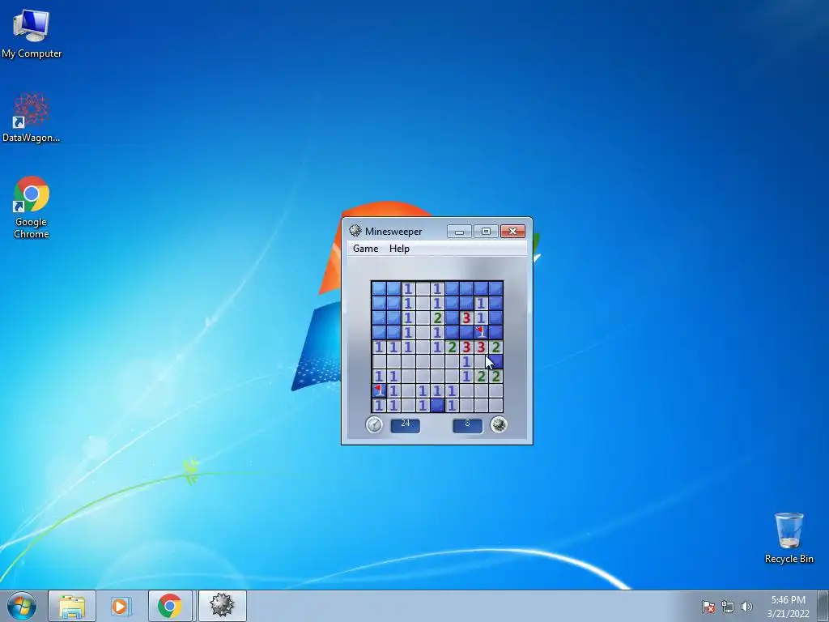Open the volume control in the system tray
This screenshot has height=622, width=829.
(746, 607)
